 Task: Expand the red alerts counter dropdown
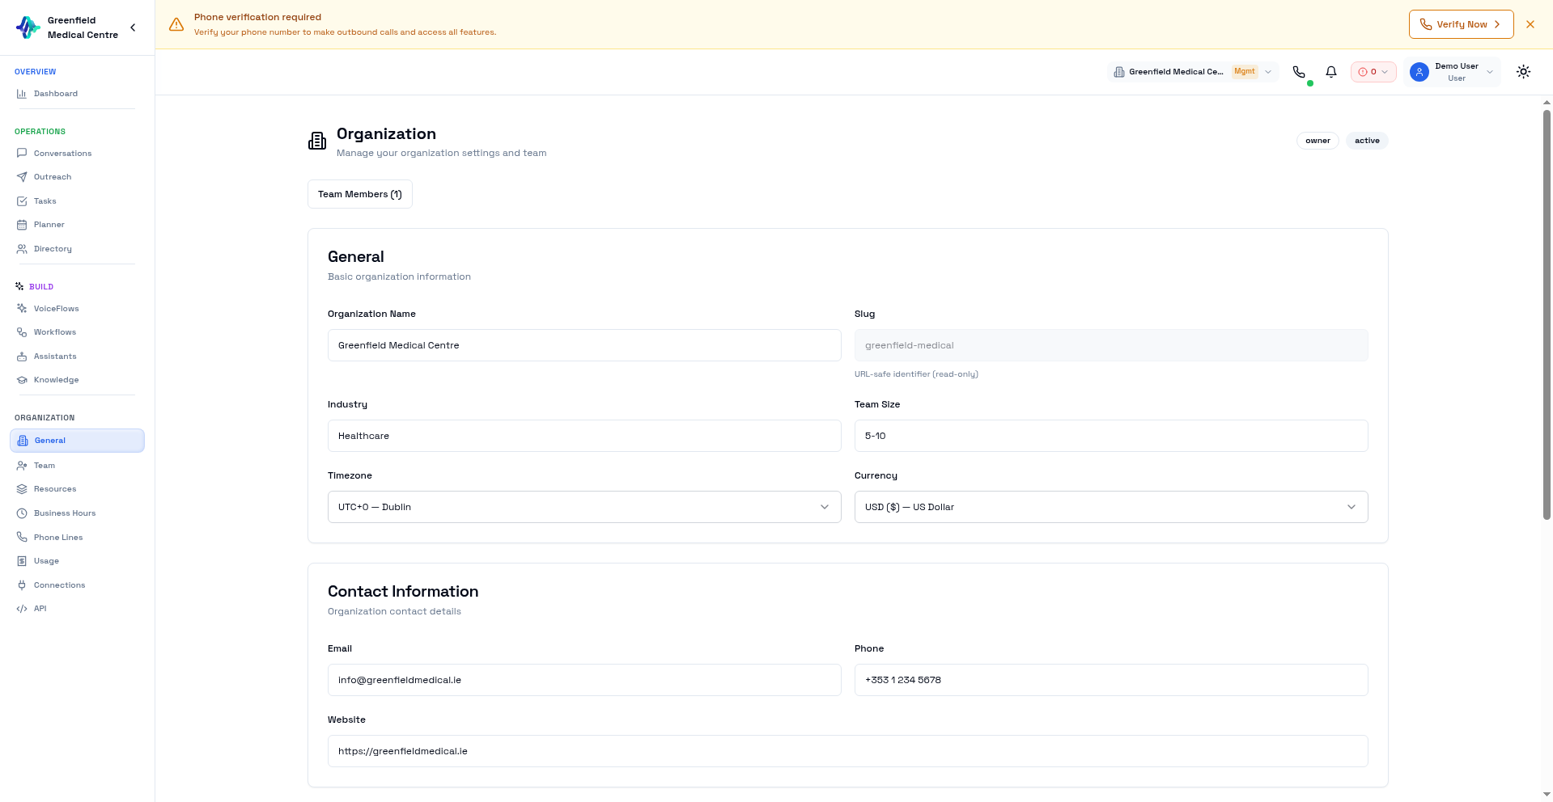tap(1373, 72)
